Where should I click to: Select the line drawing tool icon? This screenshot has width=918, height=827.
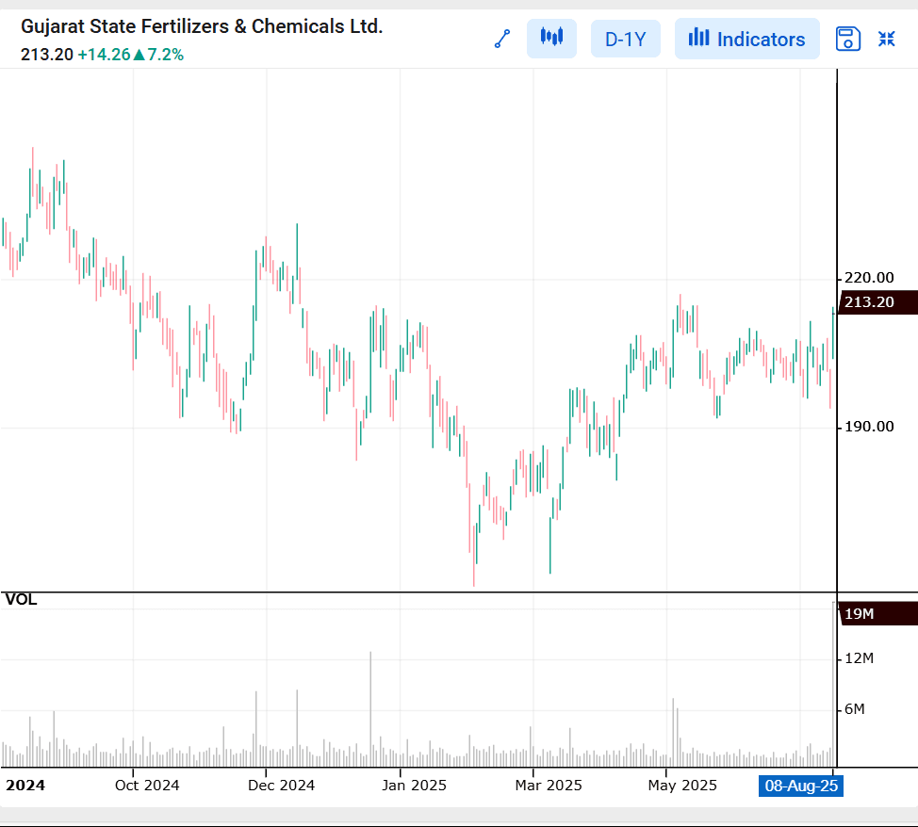pyautogui.click(x=502, y=40)
